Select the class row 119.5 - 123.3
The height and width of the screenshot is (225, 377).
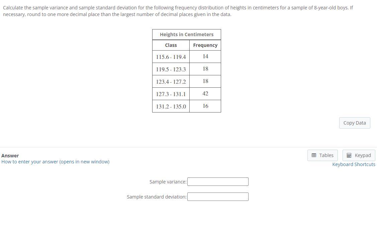(x=171, y=69)
